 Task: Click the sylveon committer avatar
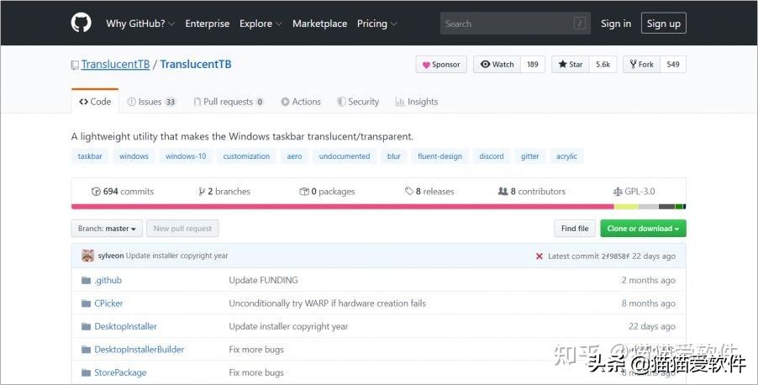[x=87, y=256]
